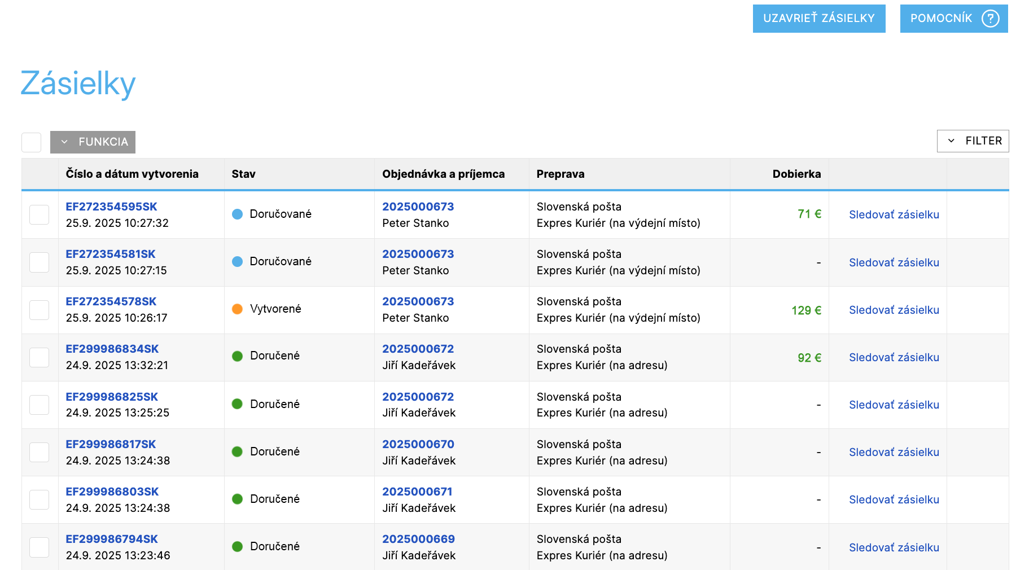Open order 2025000670
Image resolution: width=1029 pixels, height=570 pixels.
(x=418, y=444)
